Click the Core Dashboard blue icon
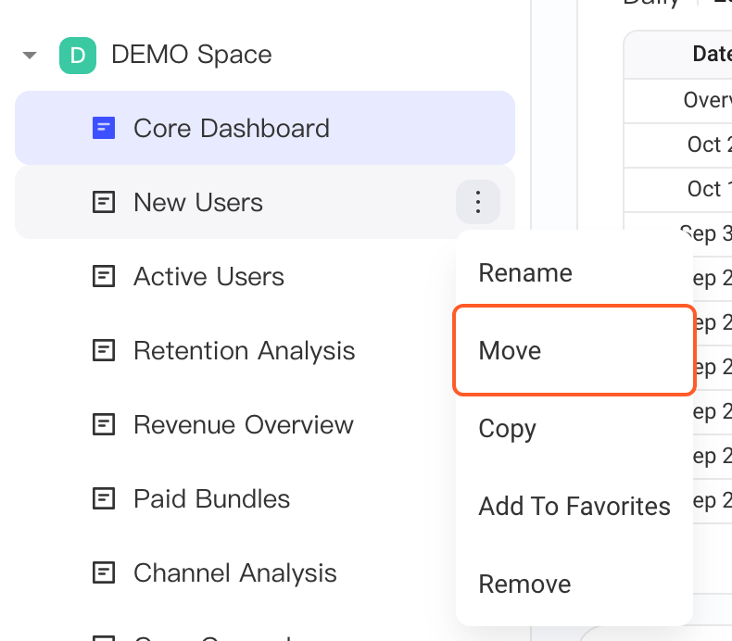The height and width of the screenshot is (641, 732). click(104, 128)
